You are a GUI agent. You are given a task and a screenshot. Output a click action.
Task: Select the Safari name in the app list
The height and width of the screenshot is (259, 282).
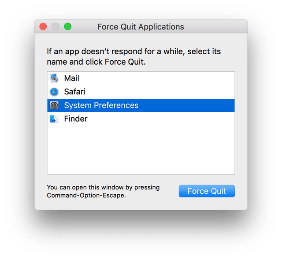[x=74, y=92]
